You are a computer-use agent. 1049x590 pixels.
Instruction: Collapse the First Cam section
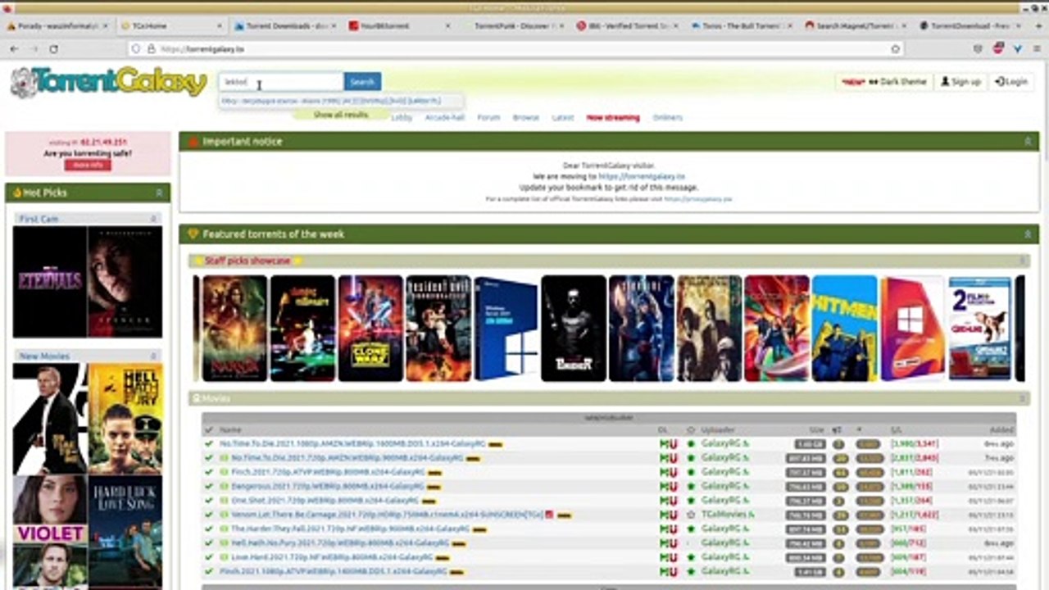click(x=153, y=219)
